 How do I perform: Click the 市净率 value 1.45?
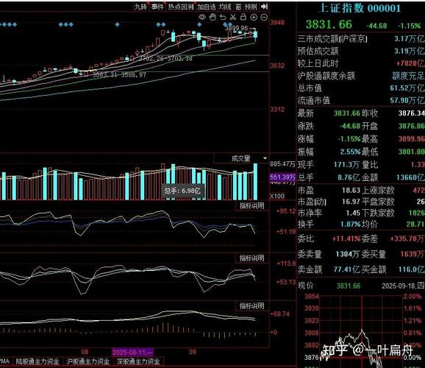353,213
